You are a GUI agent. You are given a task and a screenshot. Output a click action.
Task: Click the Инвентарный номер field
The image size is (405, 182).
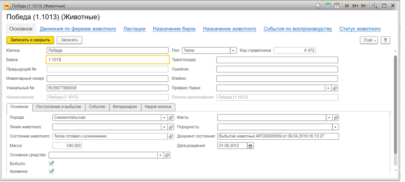click(107, 78)
